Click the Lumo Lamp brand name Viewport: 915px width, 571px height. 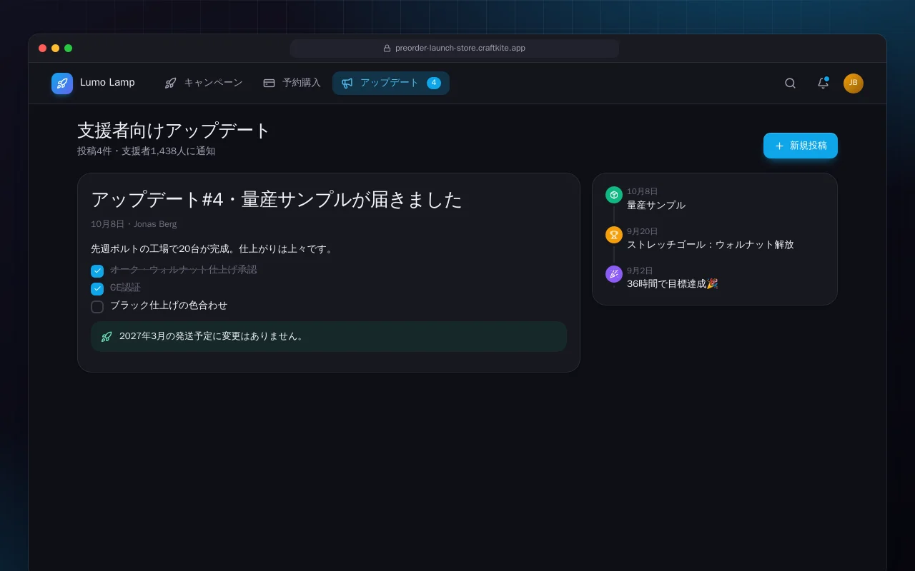tap(107, 83)
